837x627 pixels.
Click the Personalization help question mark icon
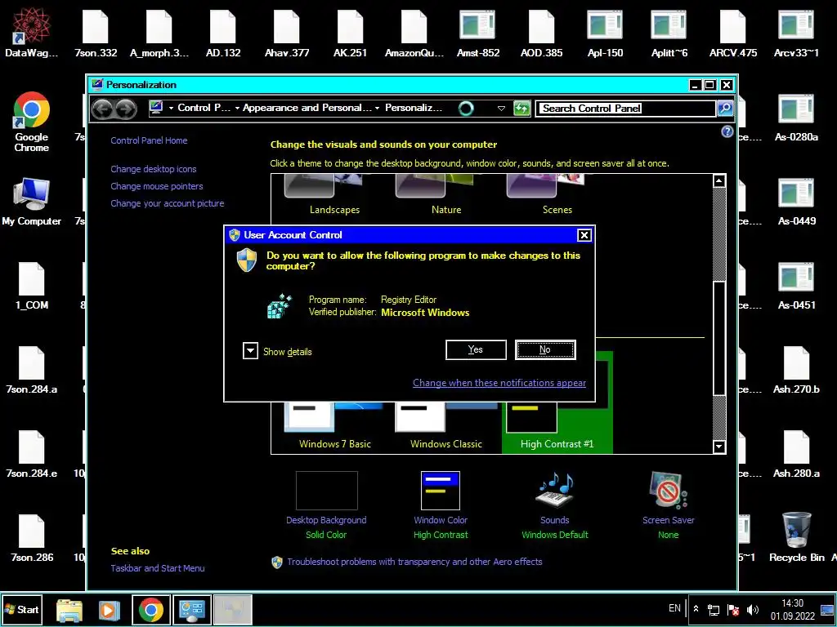tap(727, 131)
